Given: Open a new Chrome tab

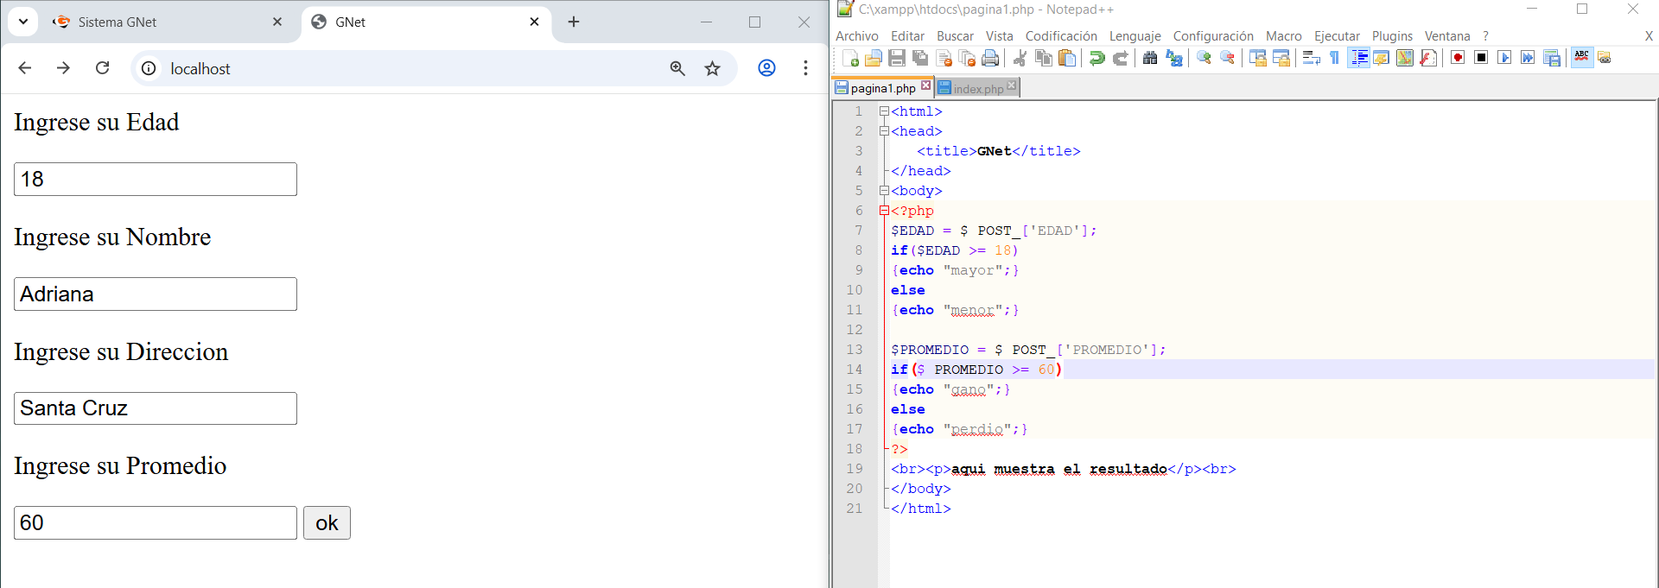Looking at the screenshot, I should click(x=574, y=22).
